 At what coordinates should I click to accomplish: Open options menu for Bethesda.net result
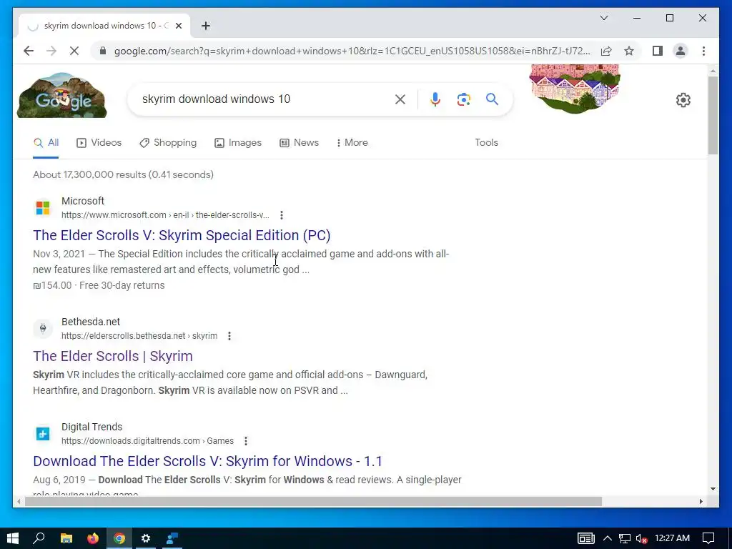point(229,336)
